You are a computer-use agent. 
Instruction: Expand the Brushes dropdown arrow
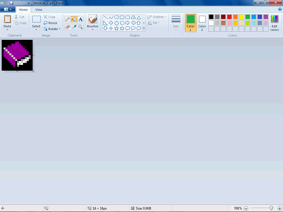[93, 30]
